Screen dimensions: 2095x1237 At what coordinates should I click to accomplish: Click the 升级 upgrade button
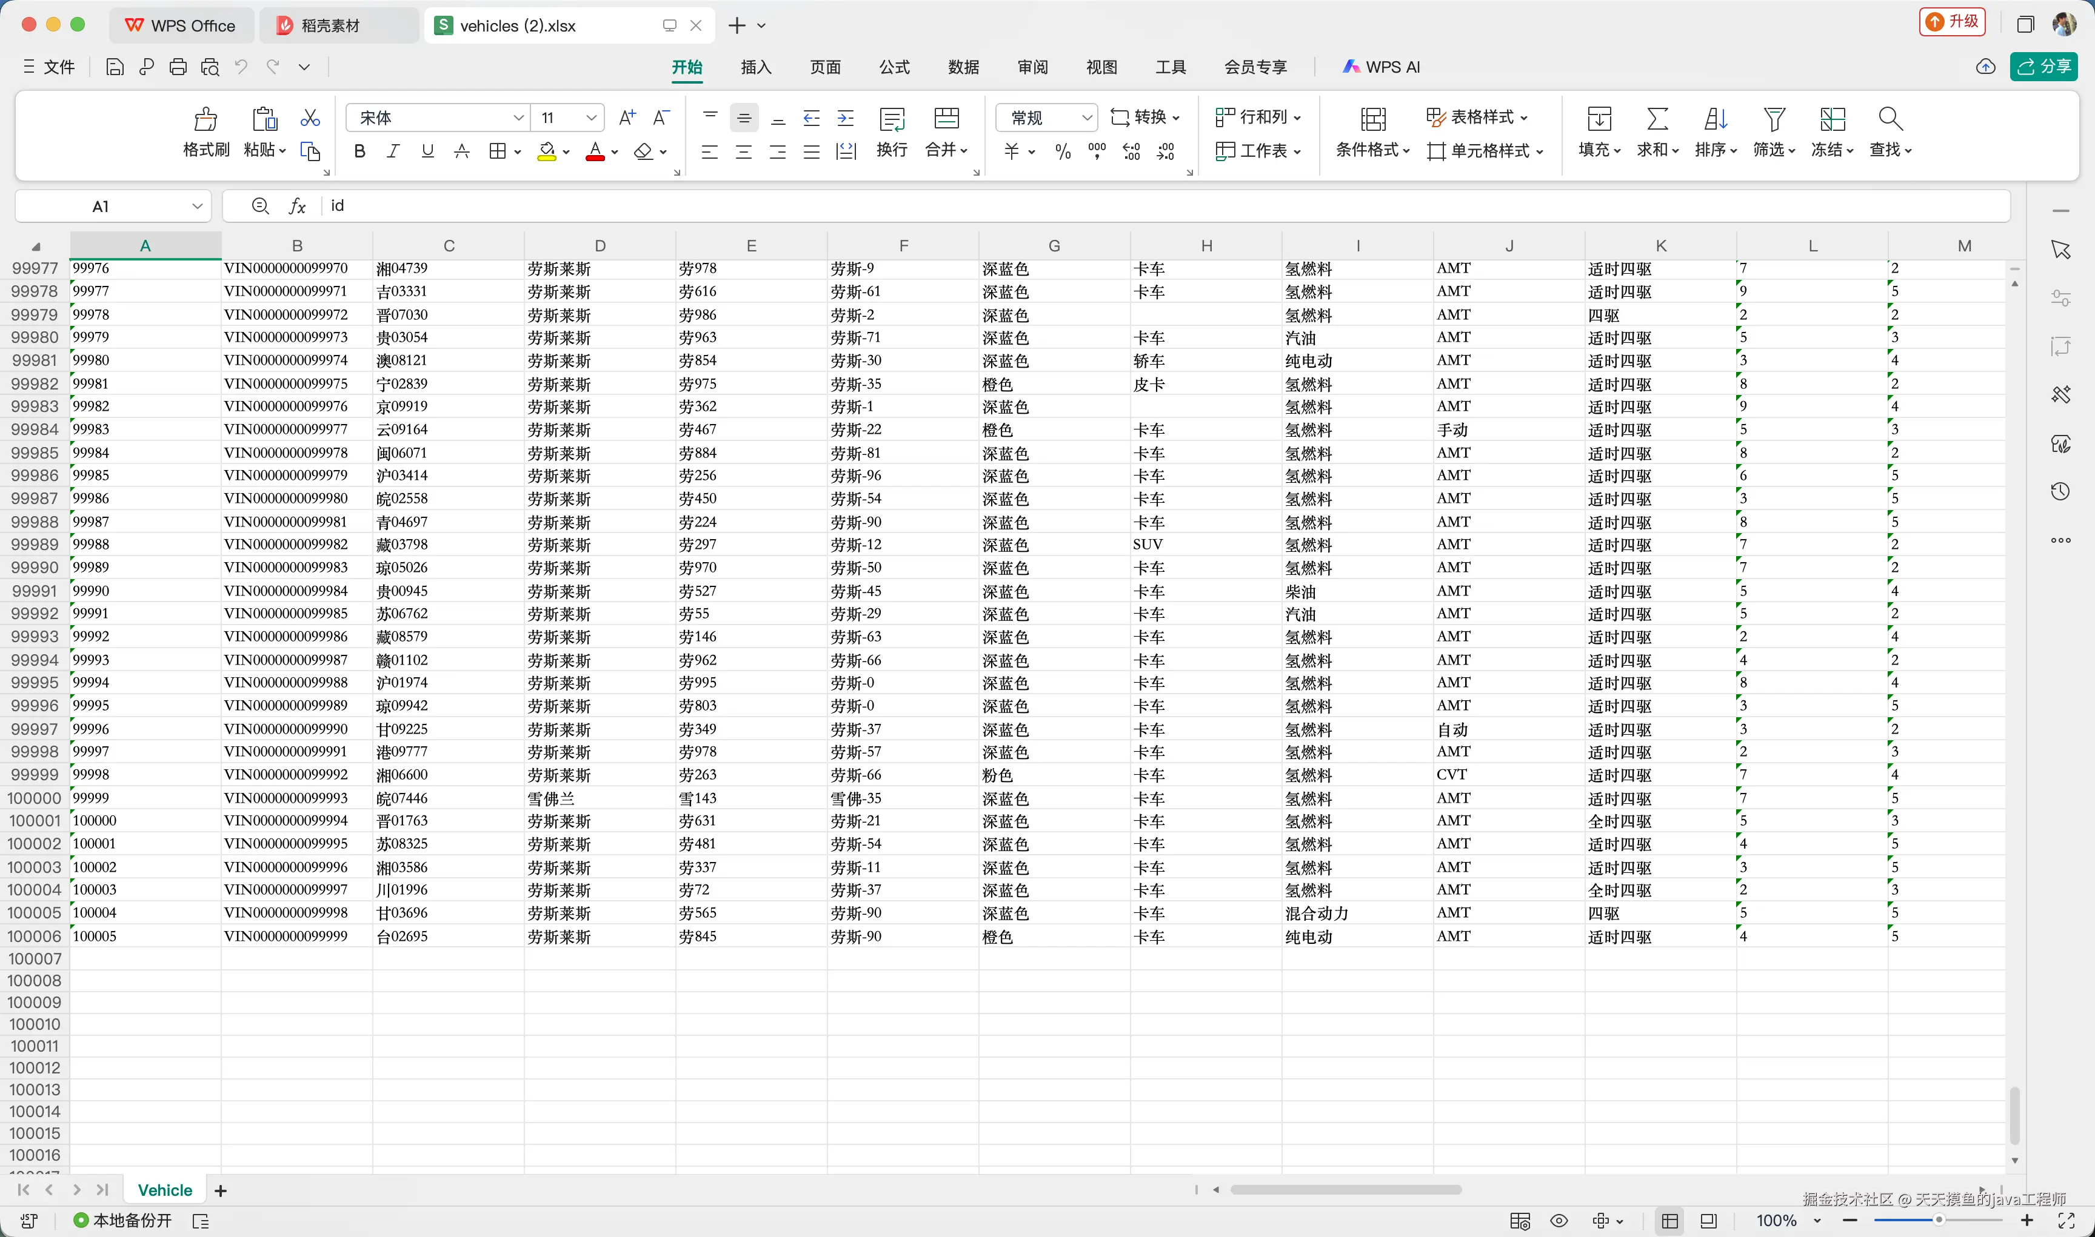[1951, 22]
